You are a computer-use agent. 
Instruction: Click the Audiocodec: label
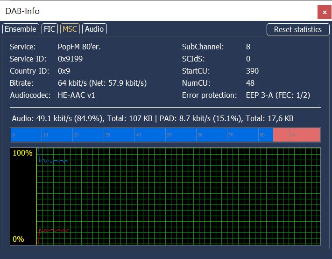(30, 95)
